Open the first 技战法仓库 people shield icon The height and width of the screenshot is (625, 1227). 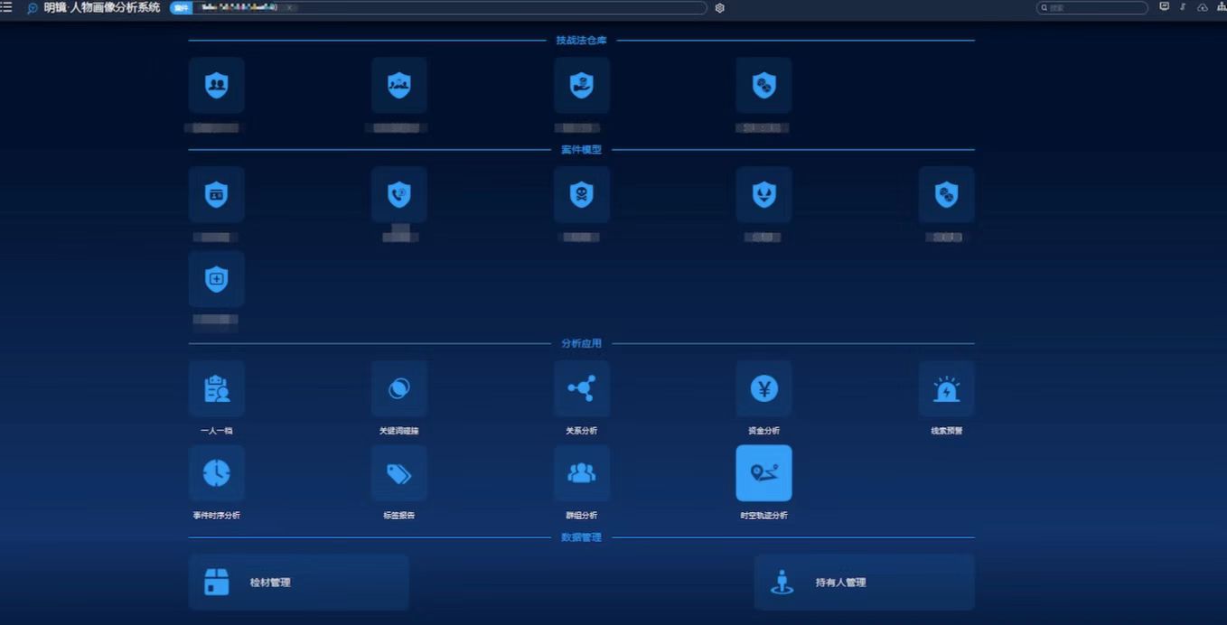pyautogui.click(x=216, y=86)
